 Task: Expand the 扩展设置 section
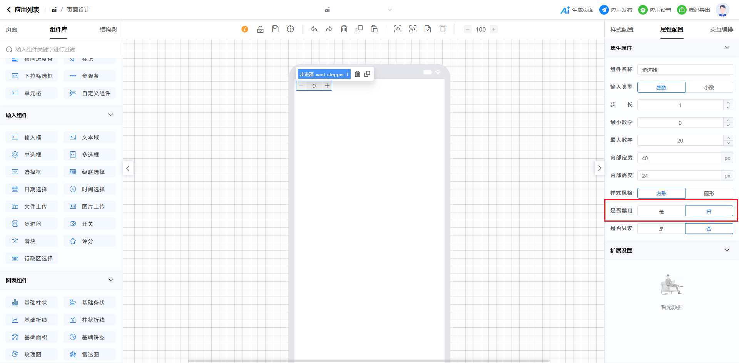click(x=727, y=250)
